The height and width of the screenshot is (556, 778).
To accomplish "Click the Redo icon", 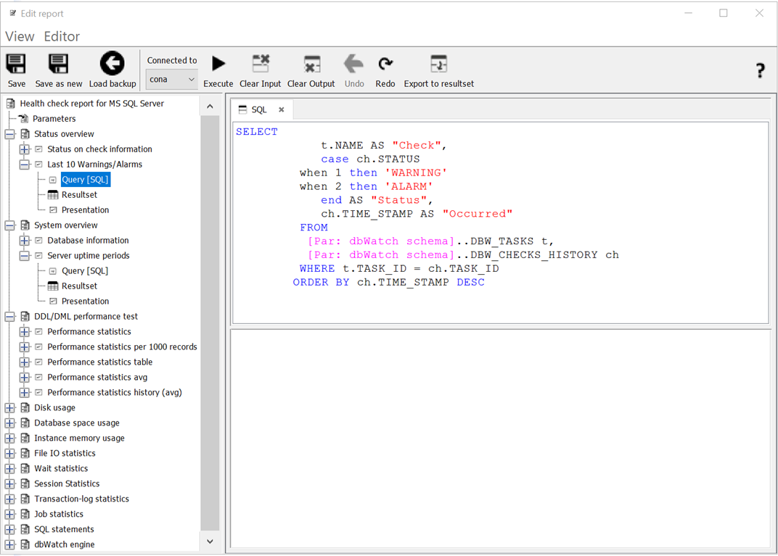I will (385, 65).
